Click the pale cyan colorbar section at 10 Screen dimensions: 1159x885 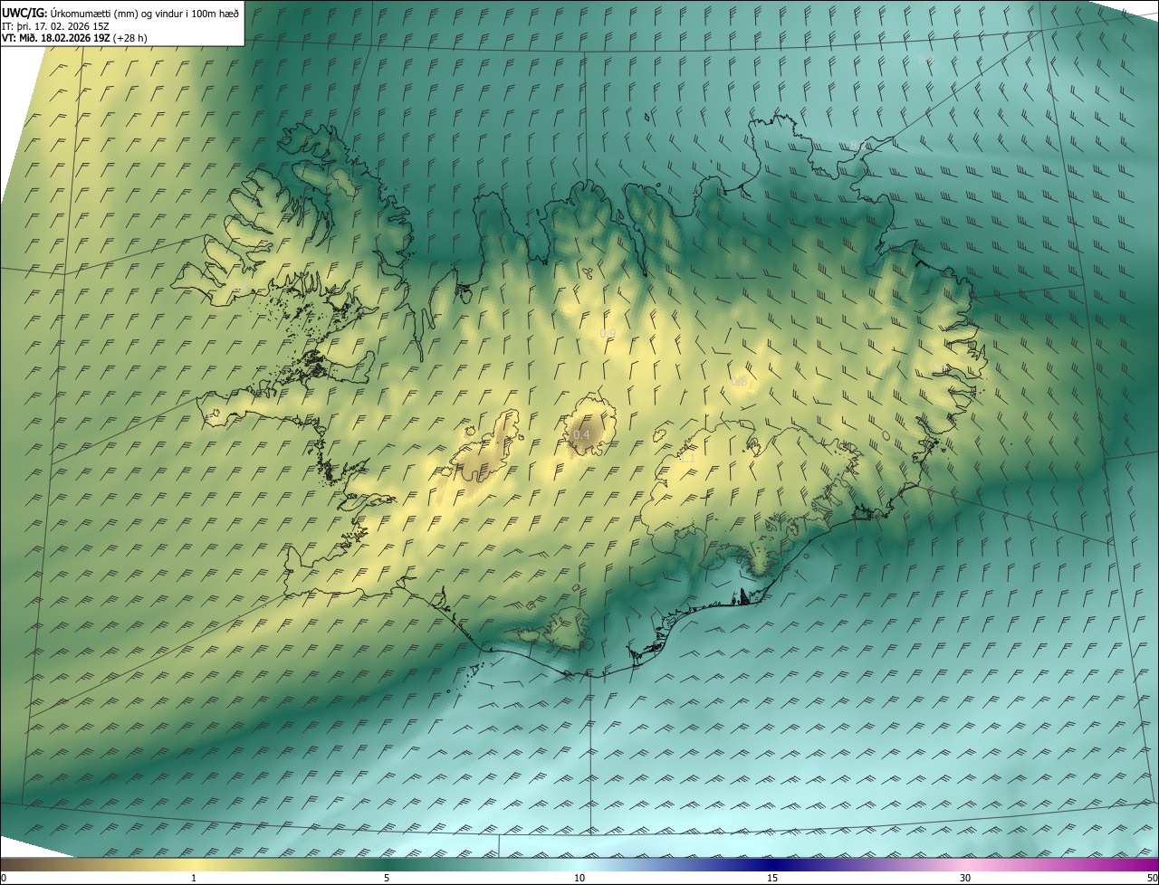coord(579,864)
